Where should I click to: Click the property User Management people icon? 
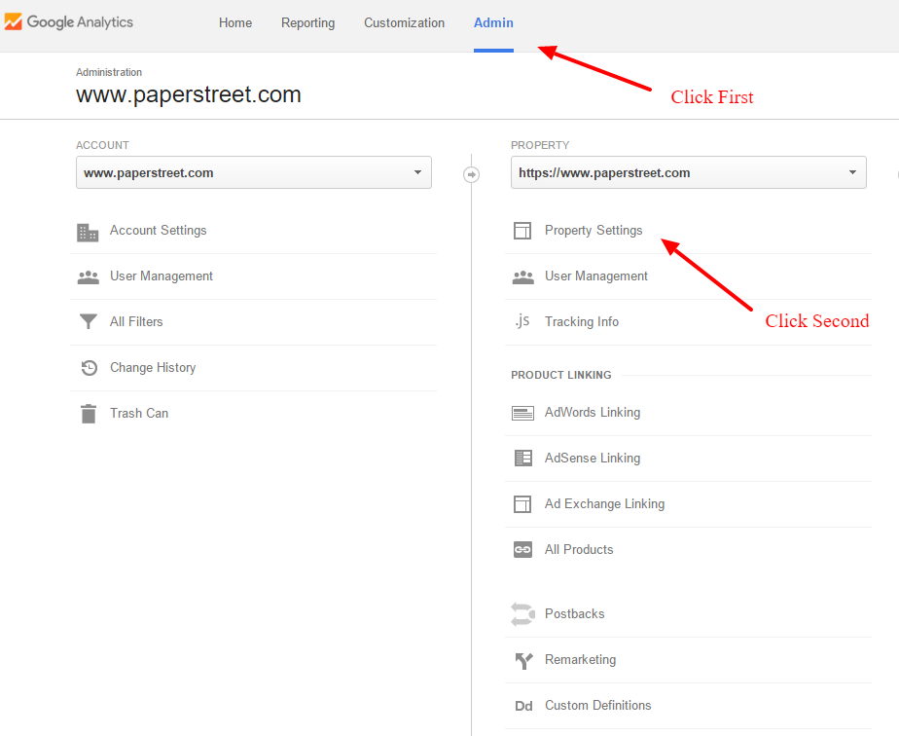coord(522,277)
